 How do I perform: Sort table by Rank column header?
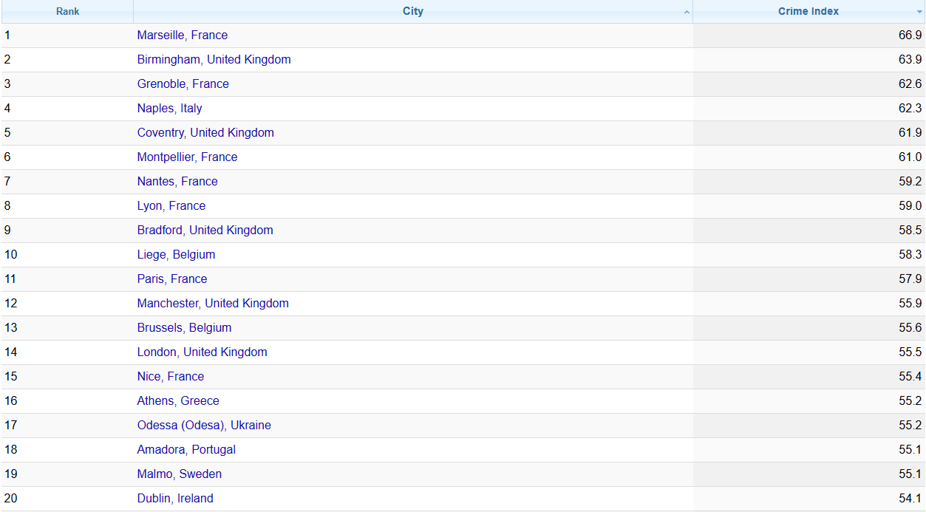(67, 11)
